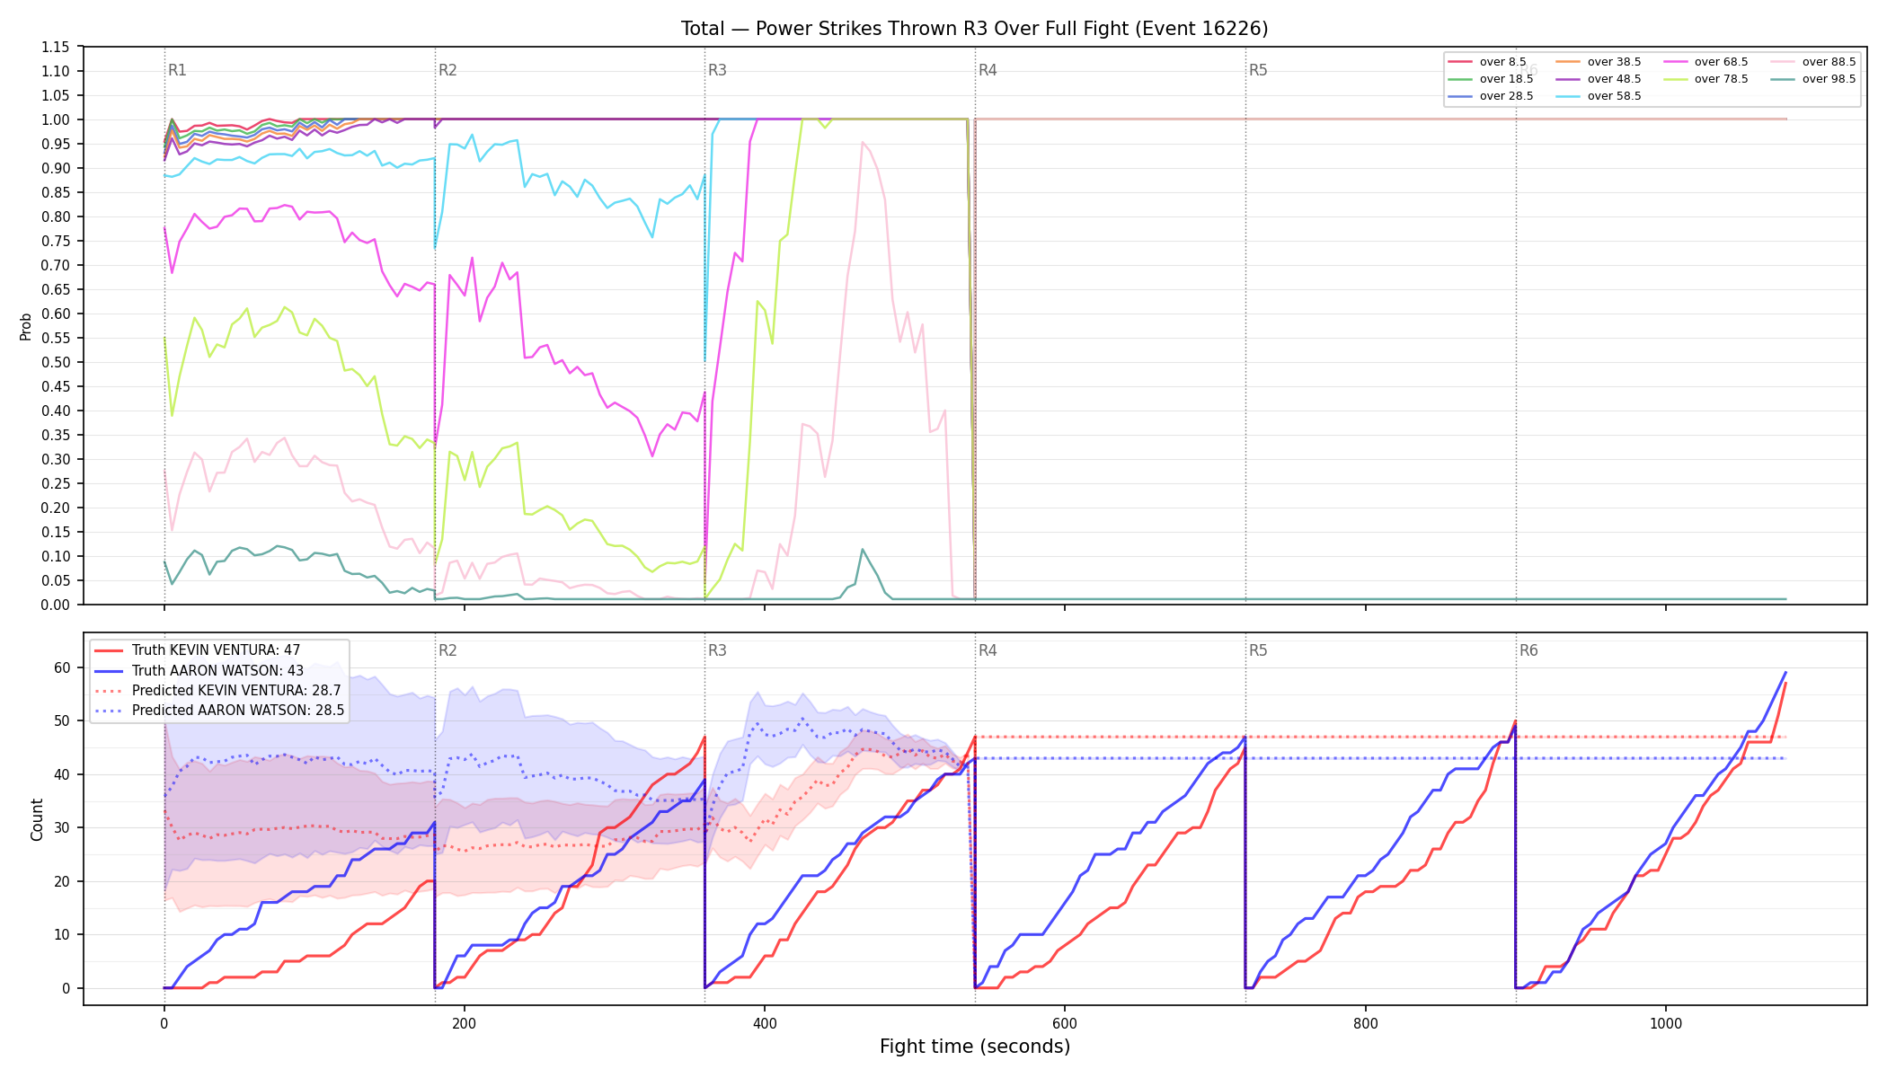Click the red line sample for over 8.5
Screen dimensions: 1887x1078
(x=1460, y=62)
